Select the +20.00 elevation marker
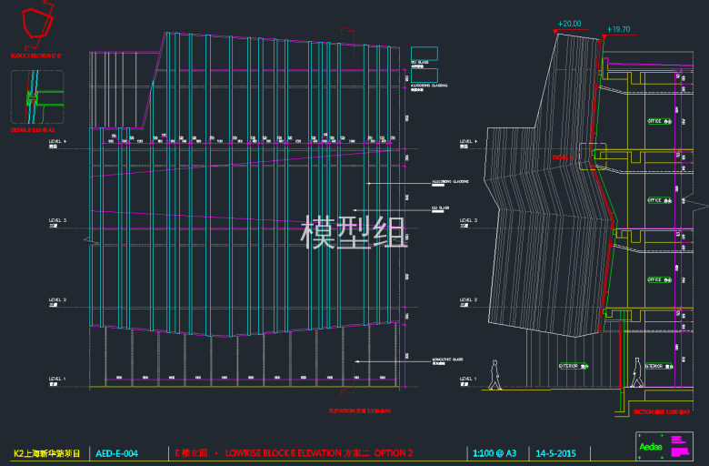This screenshot has height=466, width=709. (569, 24)
